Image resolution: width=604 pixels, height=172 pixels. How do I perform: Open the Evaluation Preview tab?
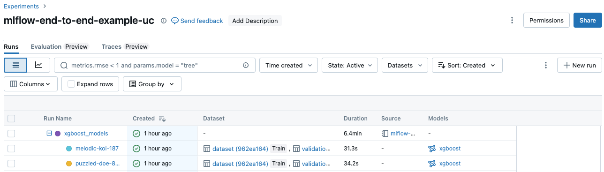tap(60, 46)
